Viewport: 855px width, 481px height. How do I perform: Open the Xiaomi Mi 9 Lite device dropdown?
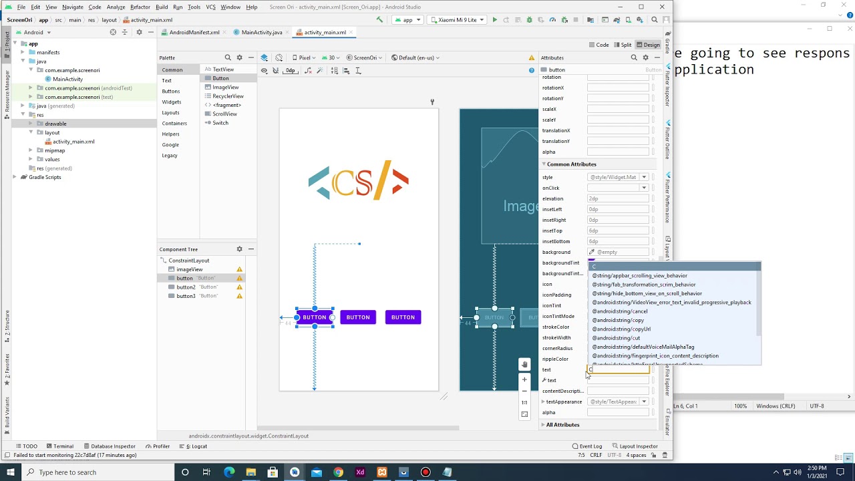click(456, 20)
